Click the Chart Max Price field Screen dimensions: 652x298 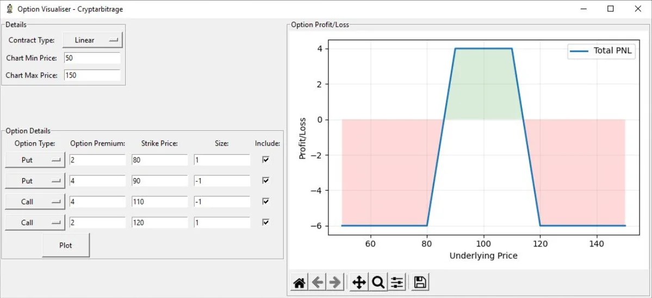click(92, 75)
